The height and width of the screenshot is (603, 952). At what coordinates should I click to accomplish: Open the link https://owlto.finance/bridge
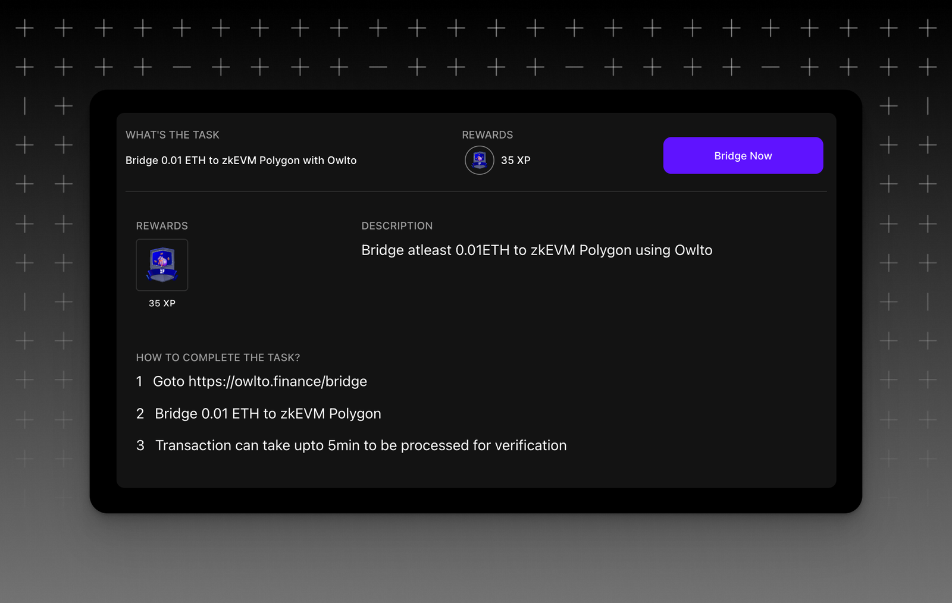click(x=277, y=381)
